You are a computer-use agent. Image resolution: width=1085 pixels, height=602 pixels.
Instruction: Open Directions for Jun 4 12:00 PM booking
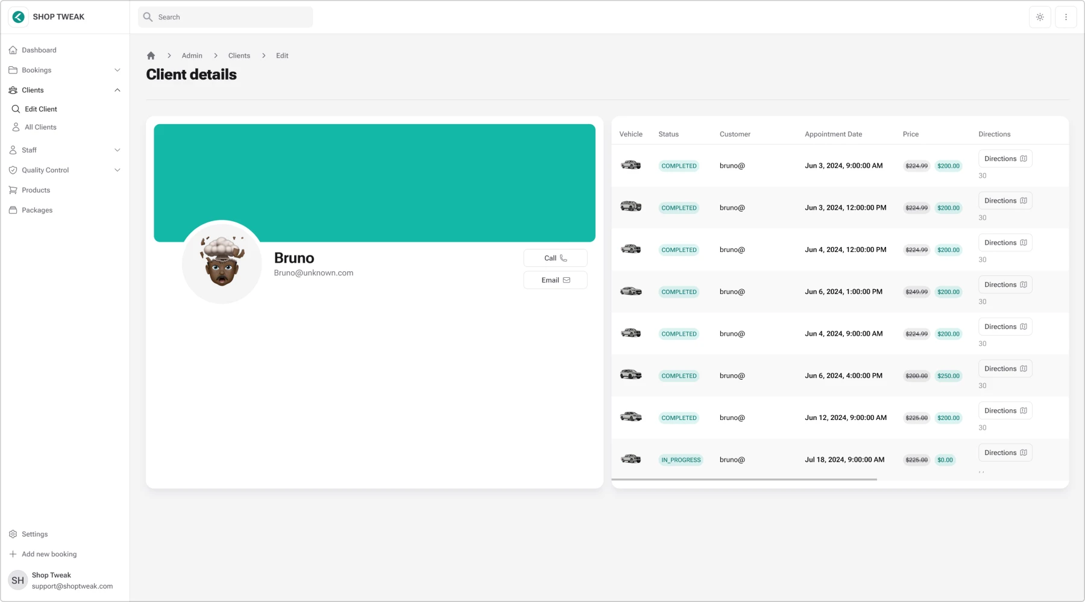1005,243
